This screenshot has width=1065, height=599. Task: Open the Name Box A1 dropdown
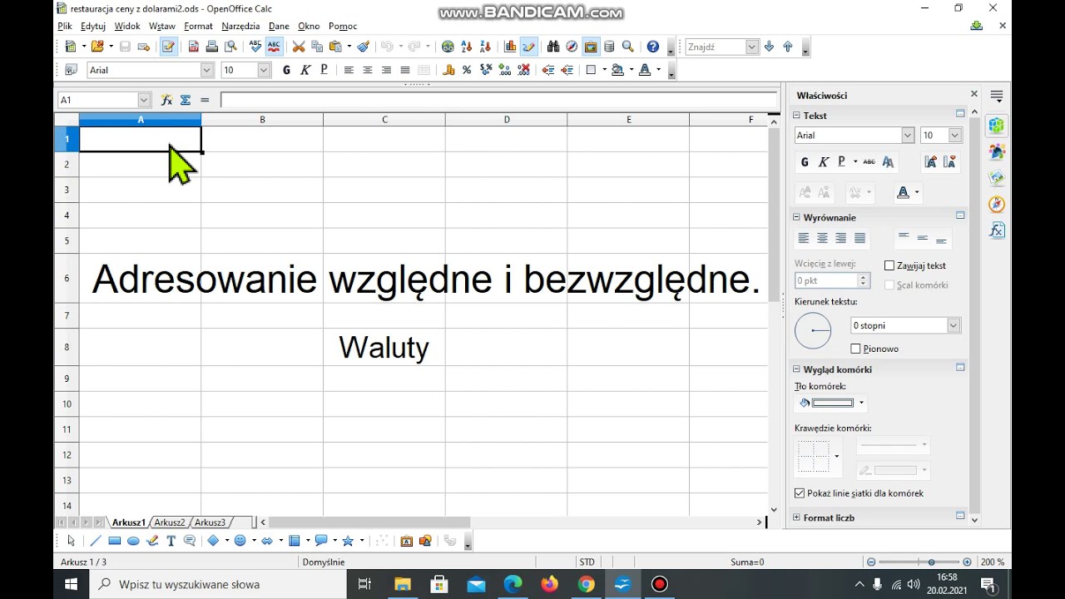click(x=143, y=100)
